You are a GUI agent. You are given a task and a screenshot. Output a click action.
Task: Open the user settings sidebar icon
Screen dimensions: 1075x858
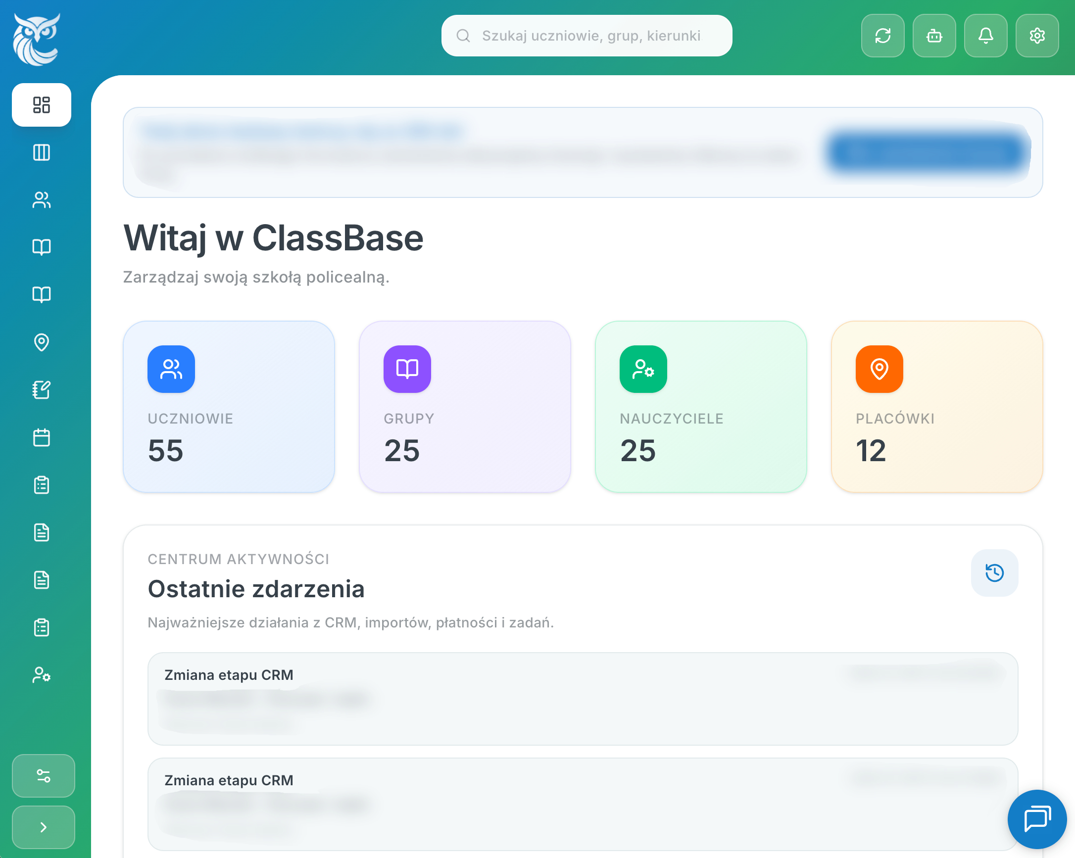[42, 675]
